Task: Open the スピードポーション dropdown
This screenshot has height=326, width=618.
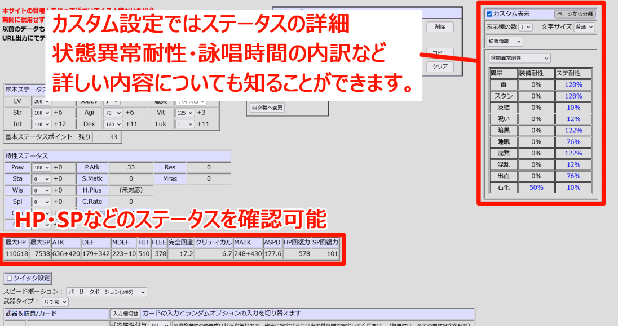Action: click(106, 292)
